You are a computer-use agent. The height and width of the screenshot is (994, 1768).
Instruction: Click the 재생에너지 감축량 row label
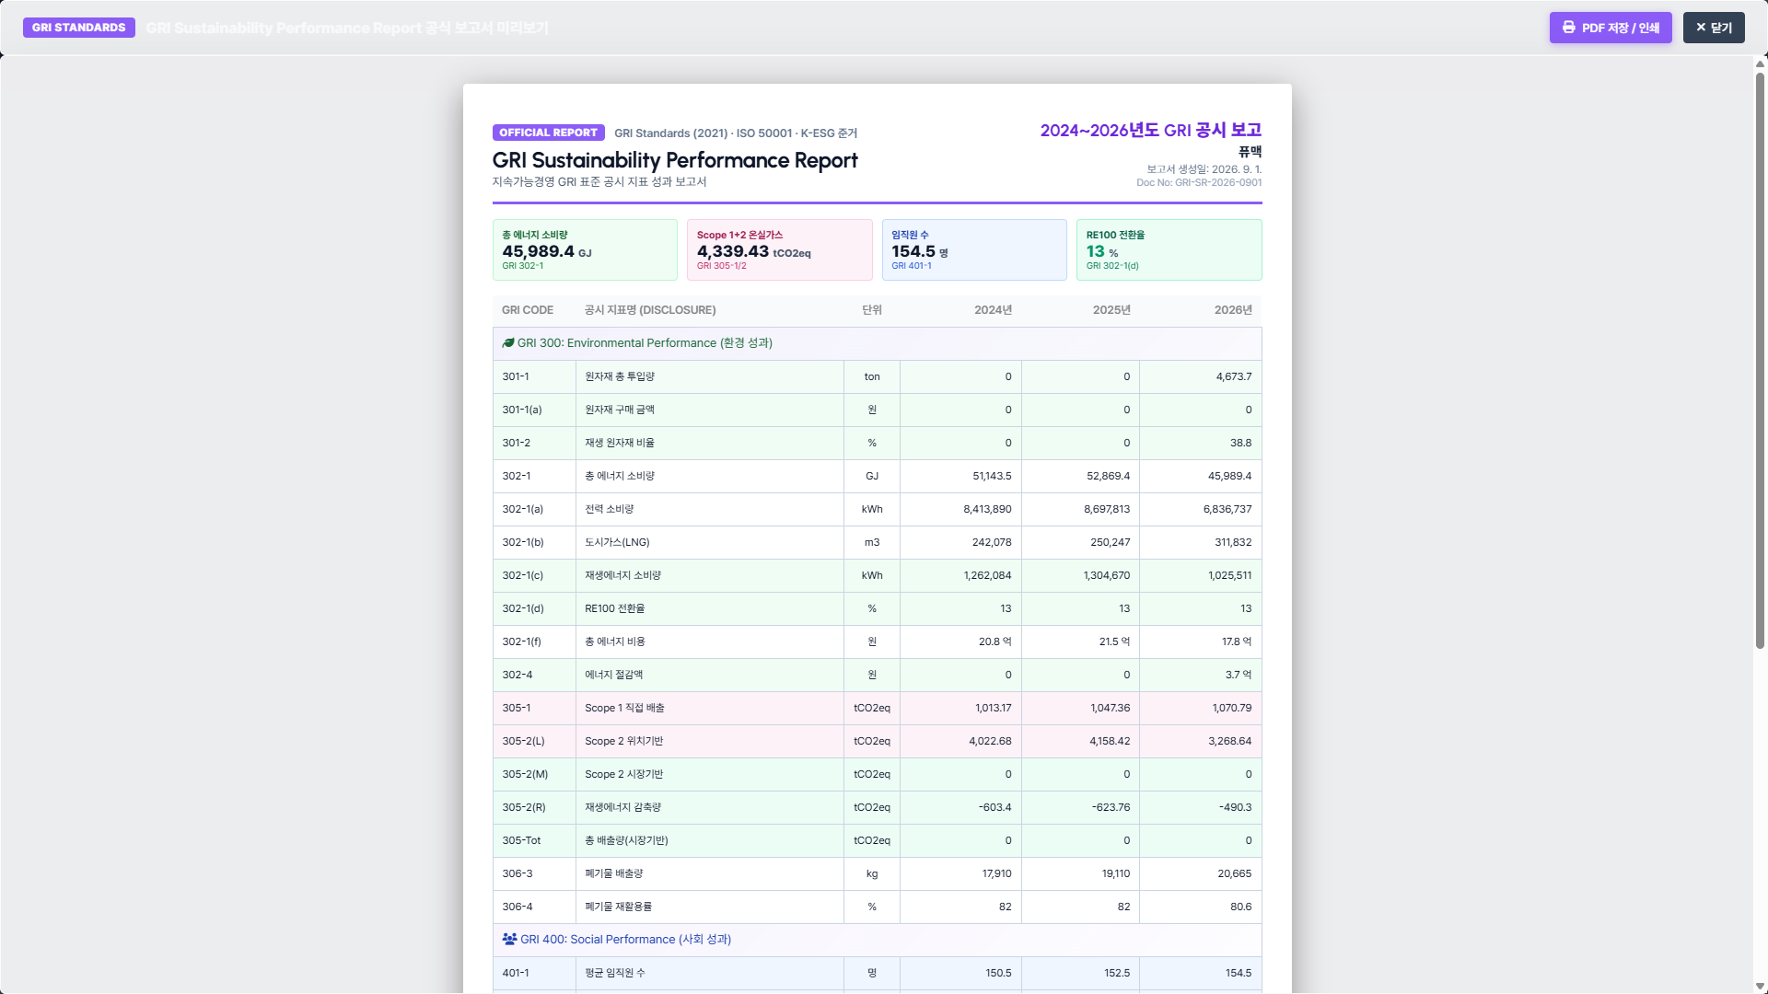pos(623,807)
